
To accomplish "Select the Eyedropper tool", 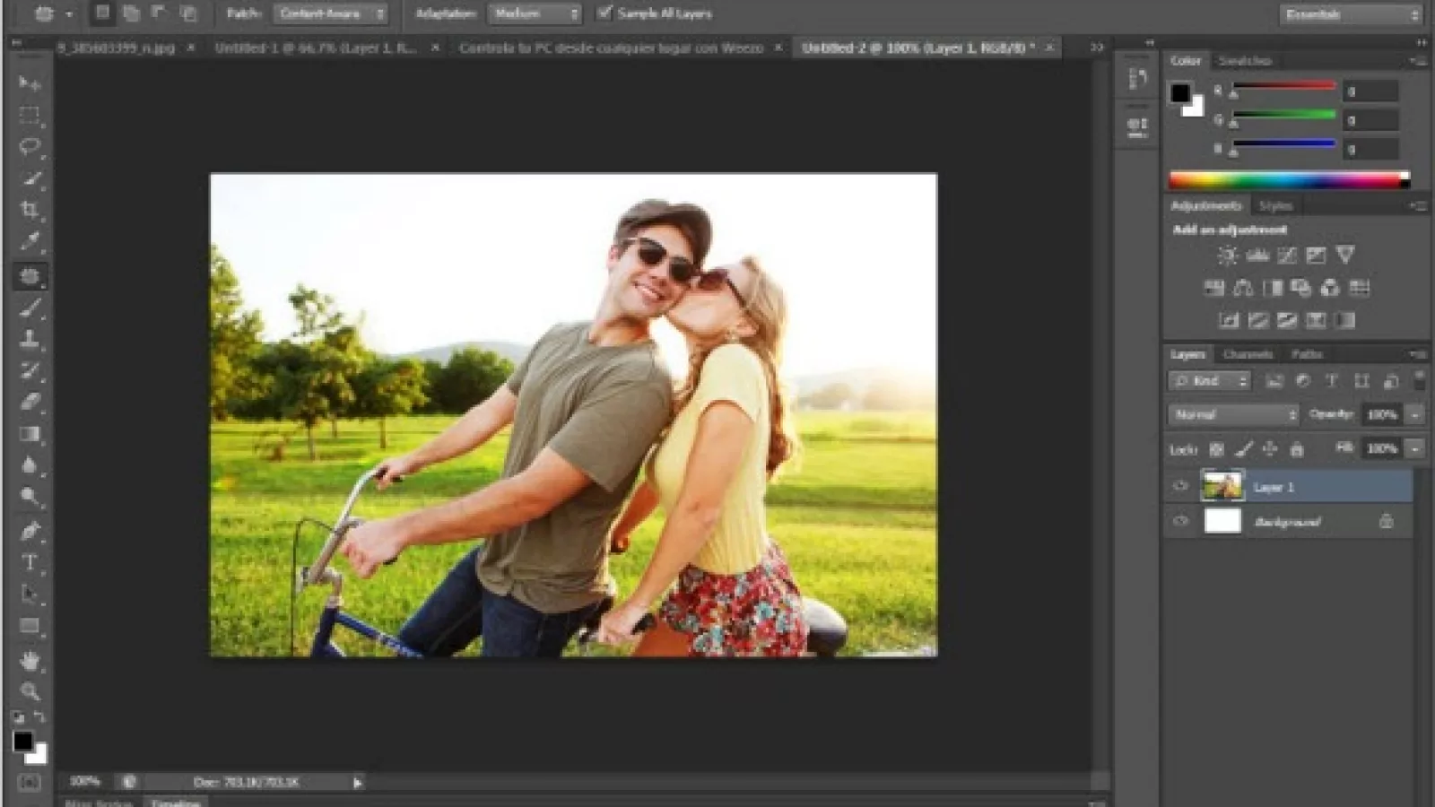I will 30,241.
